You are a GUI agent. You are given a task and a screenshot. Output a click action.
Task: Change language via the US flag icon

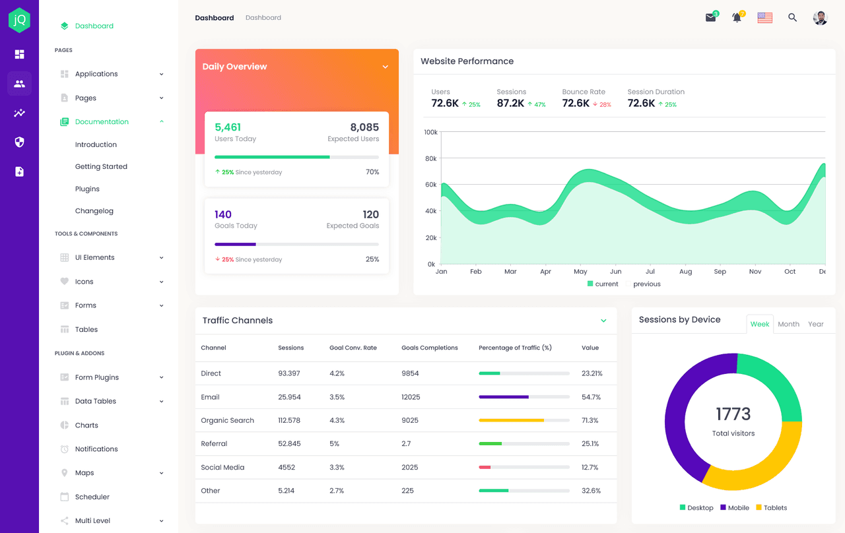(765, 18)
